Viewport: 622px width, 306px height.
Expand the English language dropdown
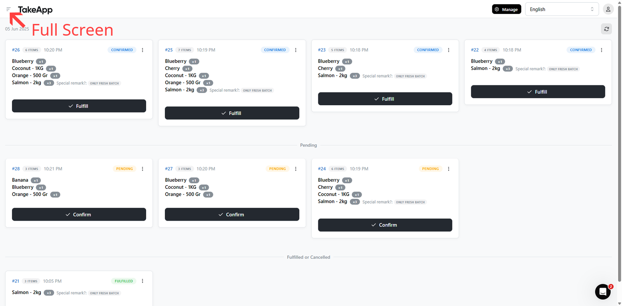coord(562,9)
